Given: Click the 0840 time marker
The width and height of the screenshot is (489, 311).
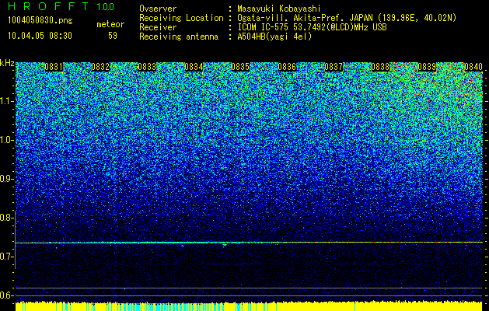Looking at the screenshot, I should coord(473,67).
